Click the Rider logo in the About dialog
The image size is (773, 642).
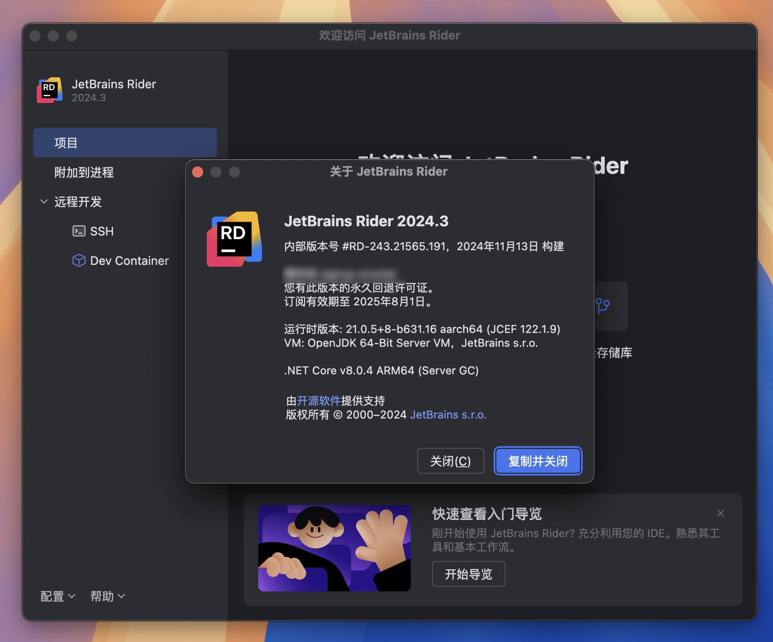(x=234, y=239)
